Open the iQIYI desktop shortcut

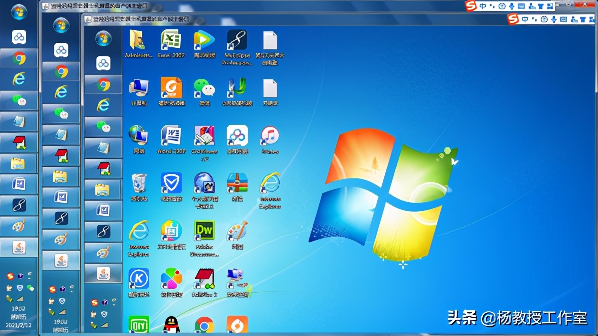point(138,324)
